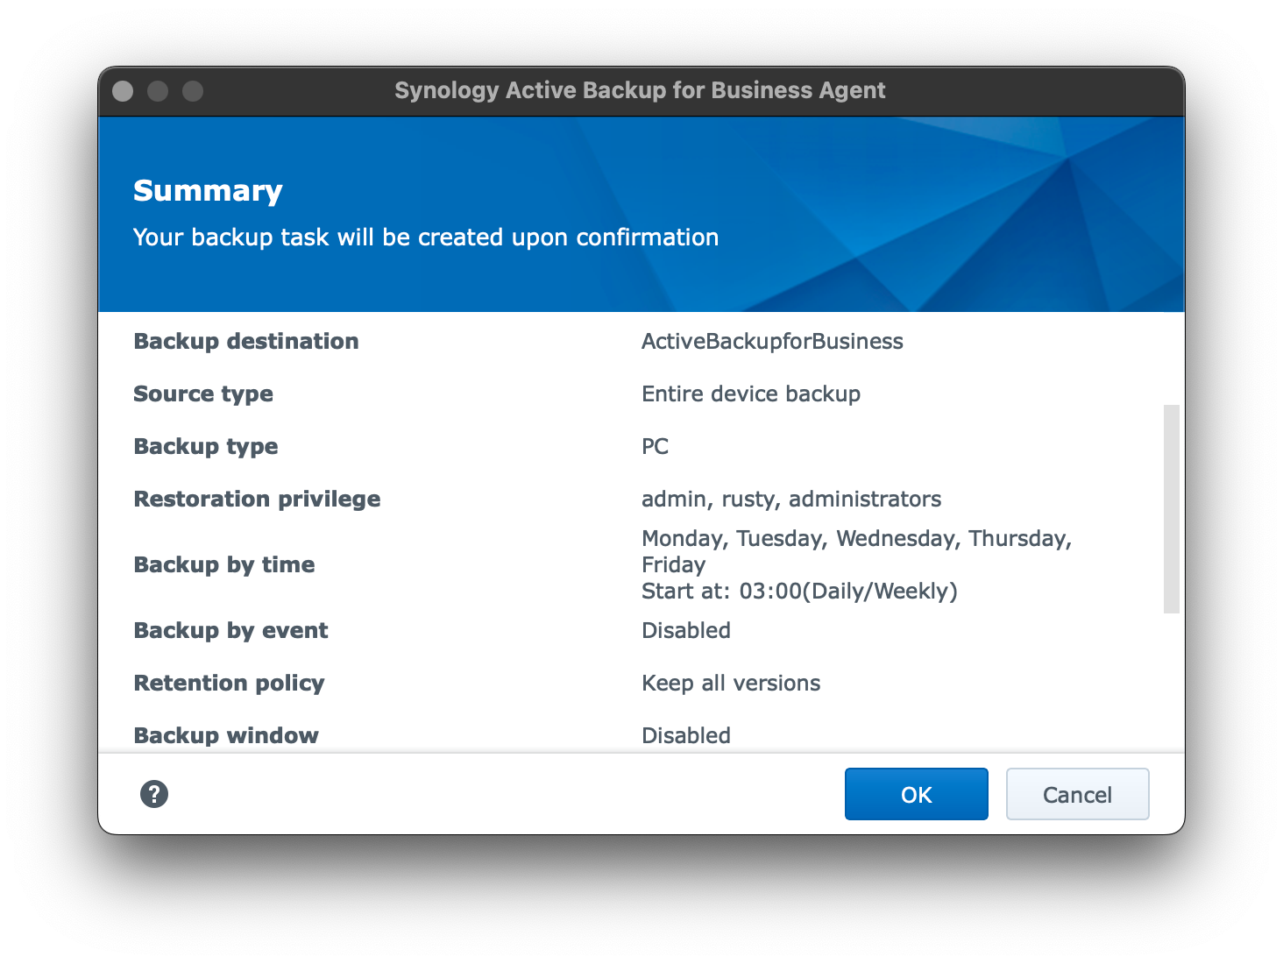
Task: Click the 'Restoration privilege' label
Action: [257, 499]
